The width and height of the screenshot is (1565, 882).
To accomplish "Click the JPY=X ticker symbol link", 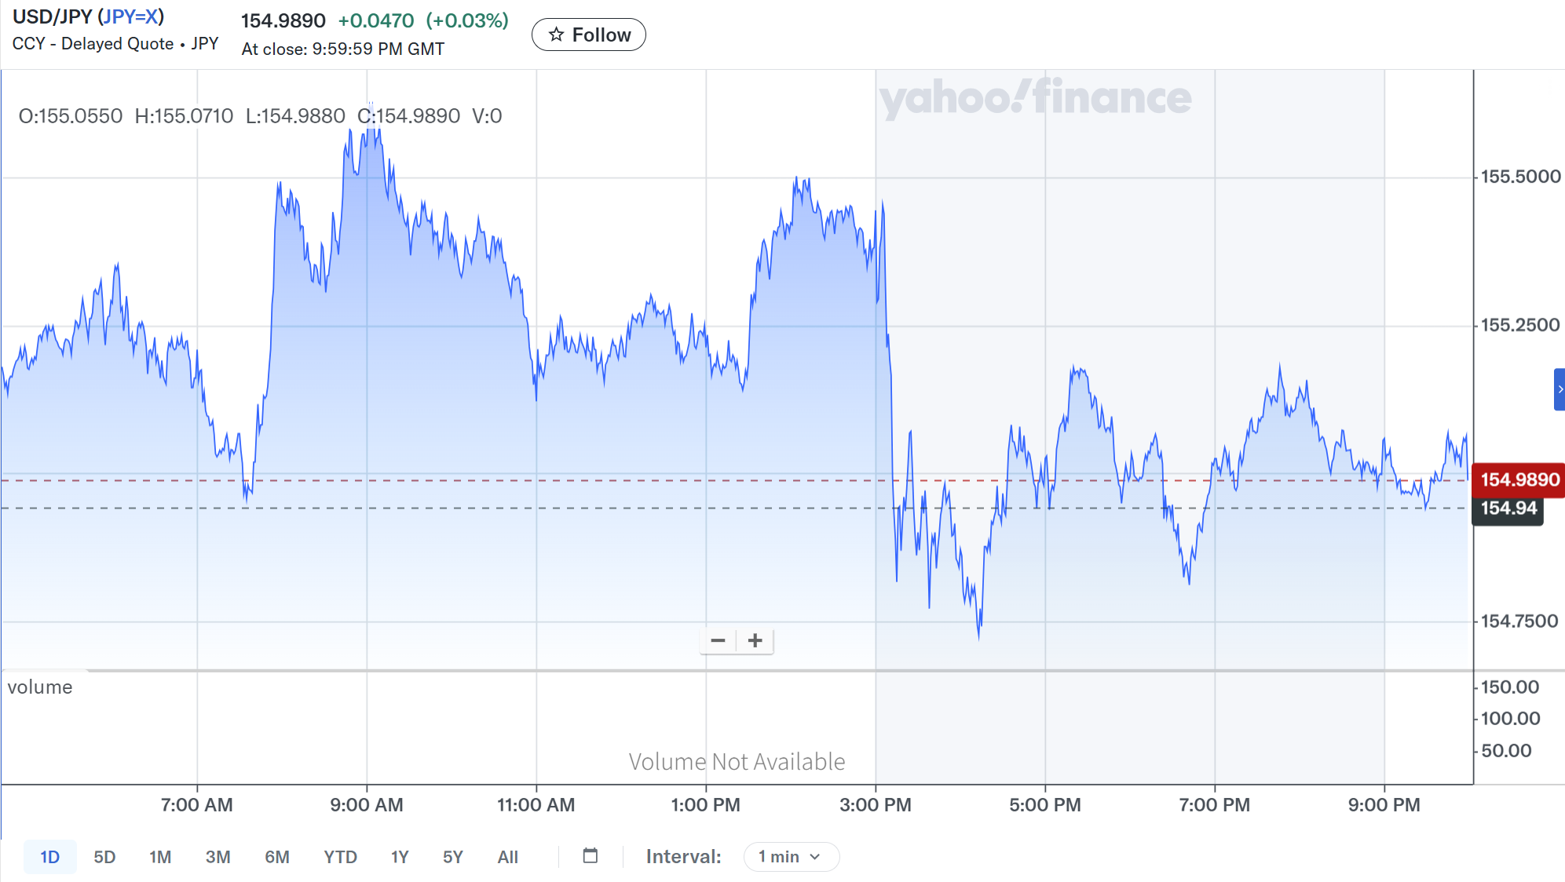I will (x=130, y=16).
